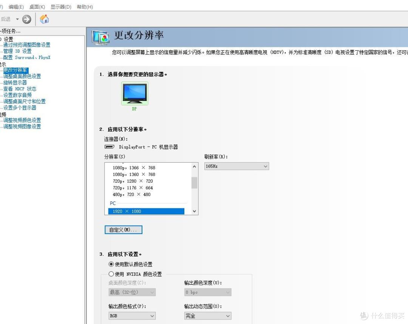The width and height of the screenshot is (408, 324).
Task: Click the resolution list scrollbar down arrow
Action: click(194, 211)
